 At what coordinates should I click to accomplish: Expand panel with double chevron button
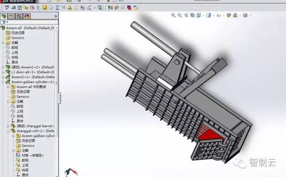point(55,16)
